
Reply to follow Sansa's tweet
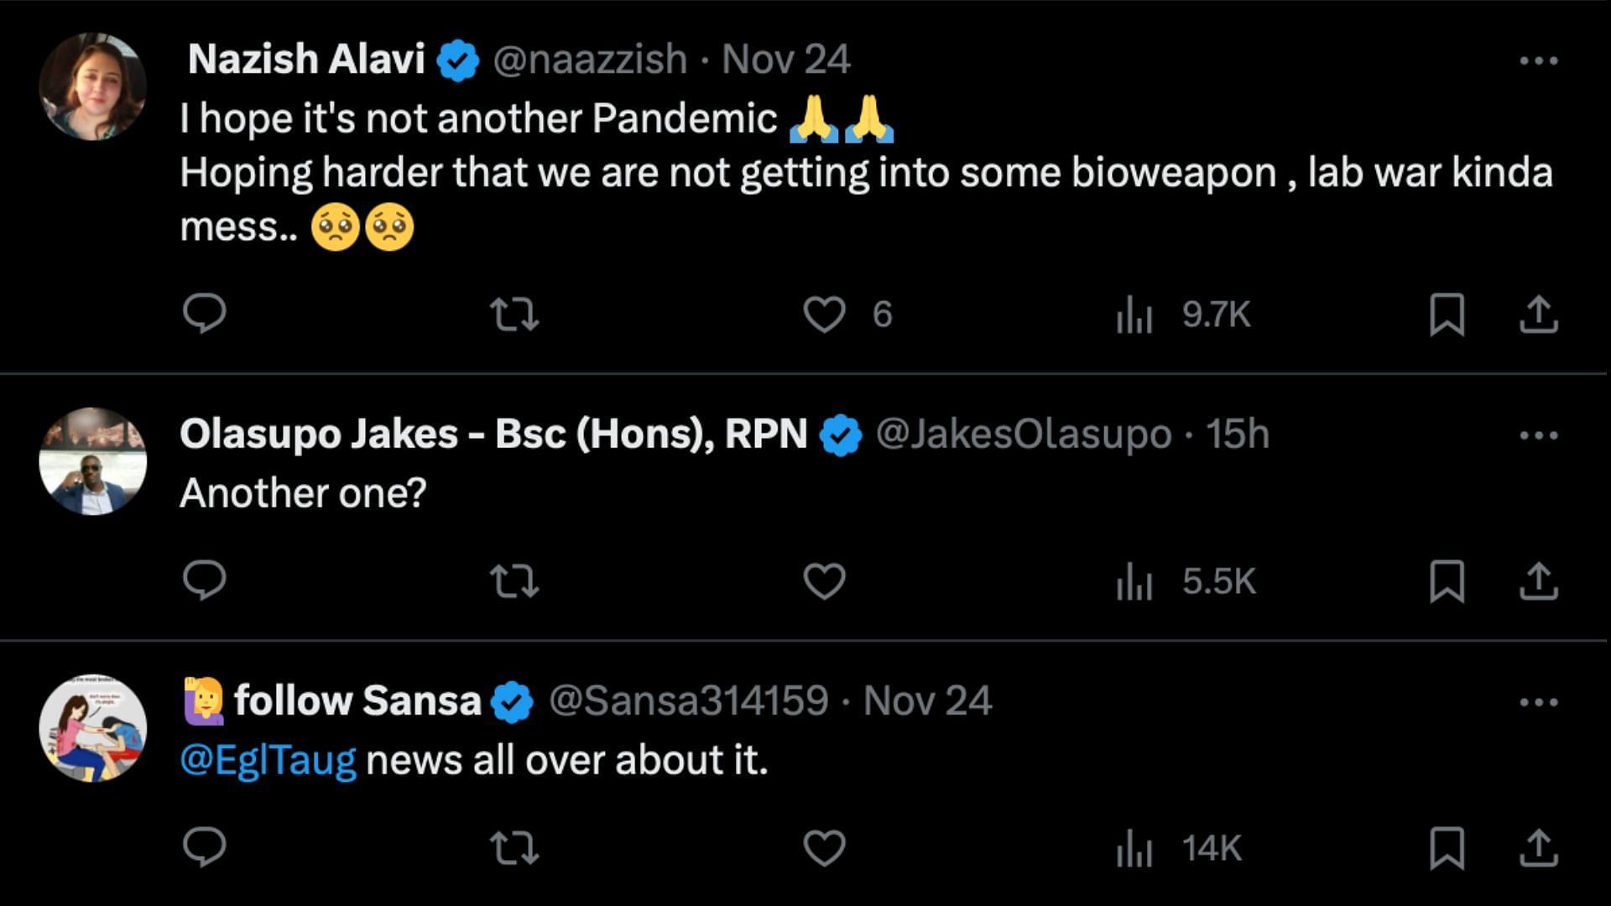click(x=205, y=847)
